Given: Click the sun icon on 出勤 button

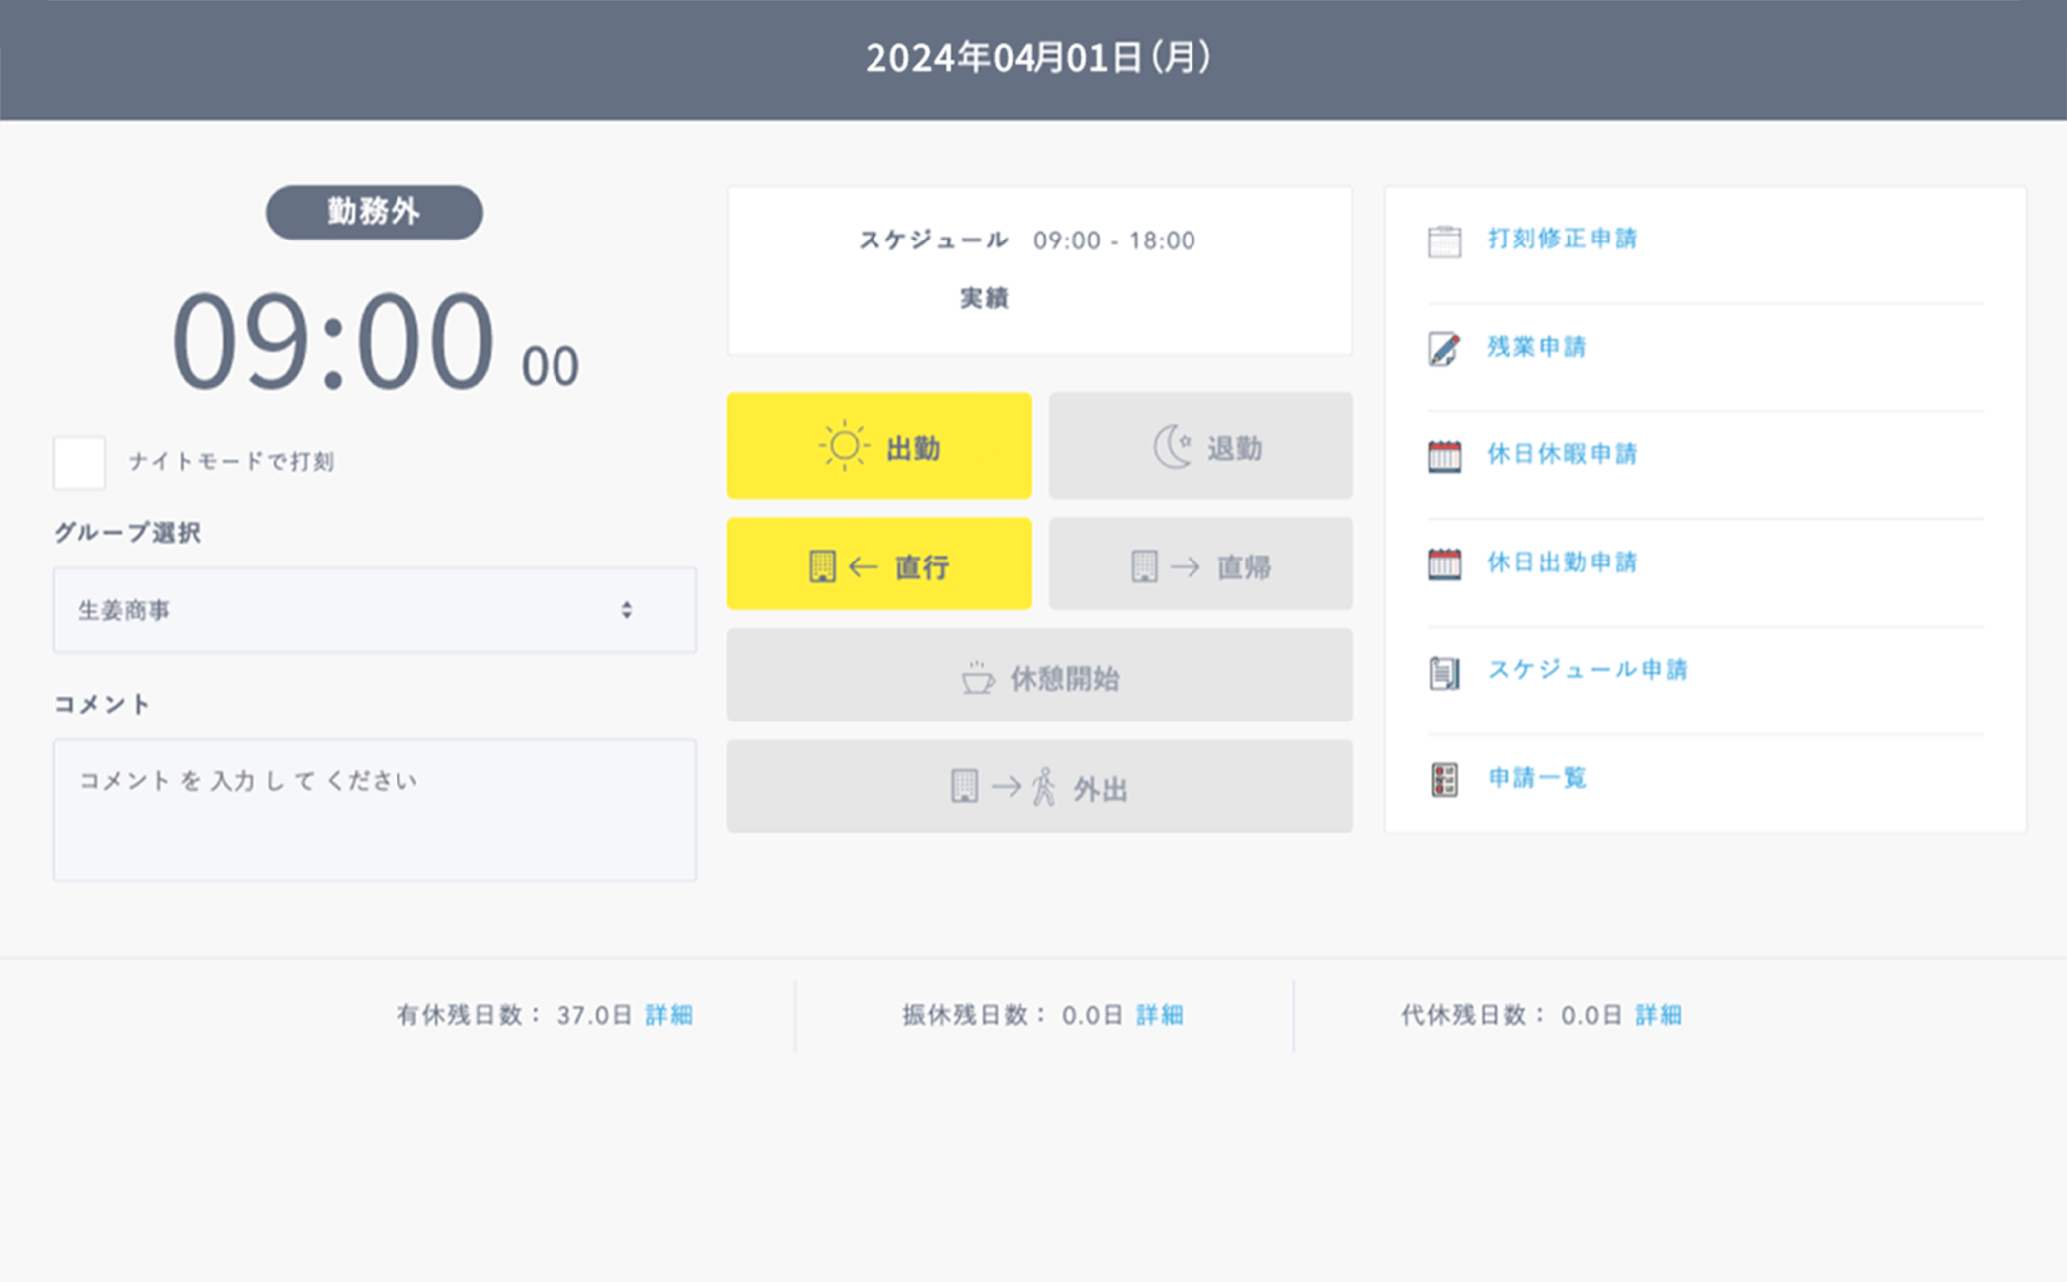Looking at the screenshot, I should click(x=844, y=446).
